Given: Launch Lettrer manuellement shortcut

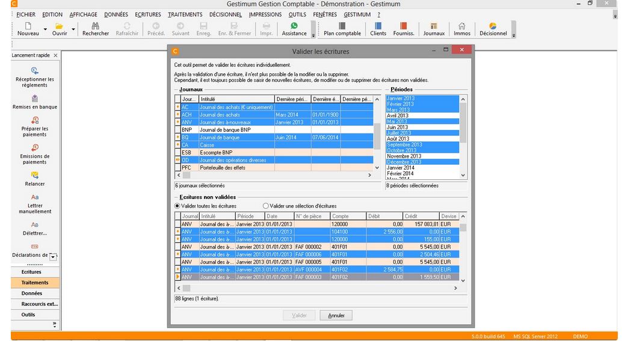Looking at the screenshot, I should point(35,203).
